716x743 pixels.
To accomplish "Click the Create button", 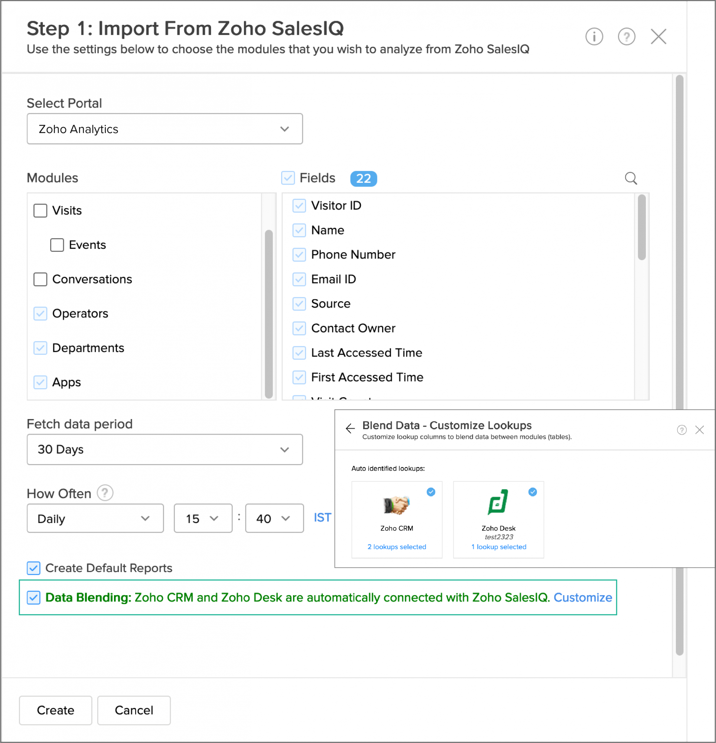I will [55, 710].
